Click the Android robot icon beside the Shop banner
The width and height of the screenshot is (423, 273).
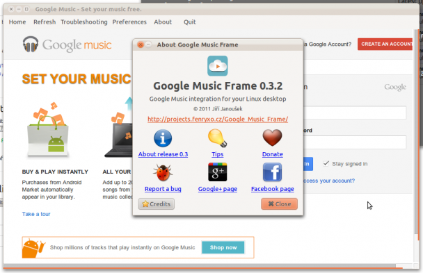[x=33, y=248]
